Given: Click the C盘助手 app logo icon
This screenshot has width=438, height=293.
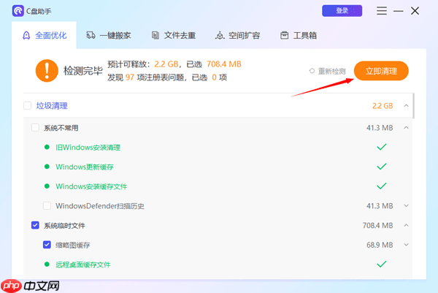Looking at the screenshot, I should (18, 11).
